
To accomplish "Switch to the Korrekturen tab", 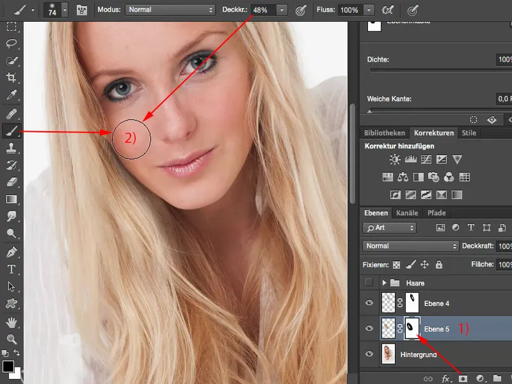I will click(434, 133).
